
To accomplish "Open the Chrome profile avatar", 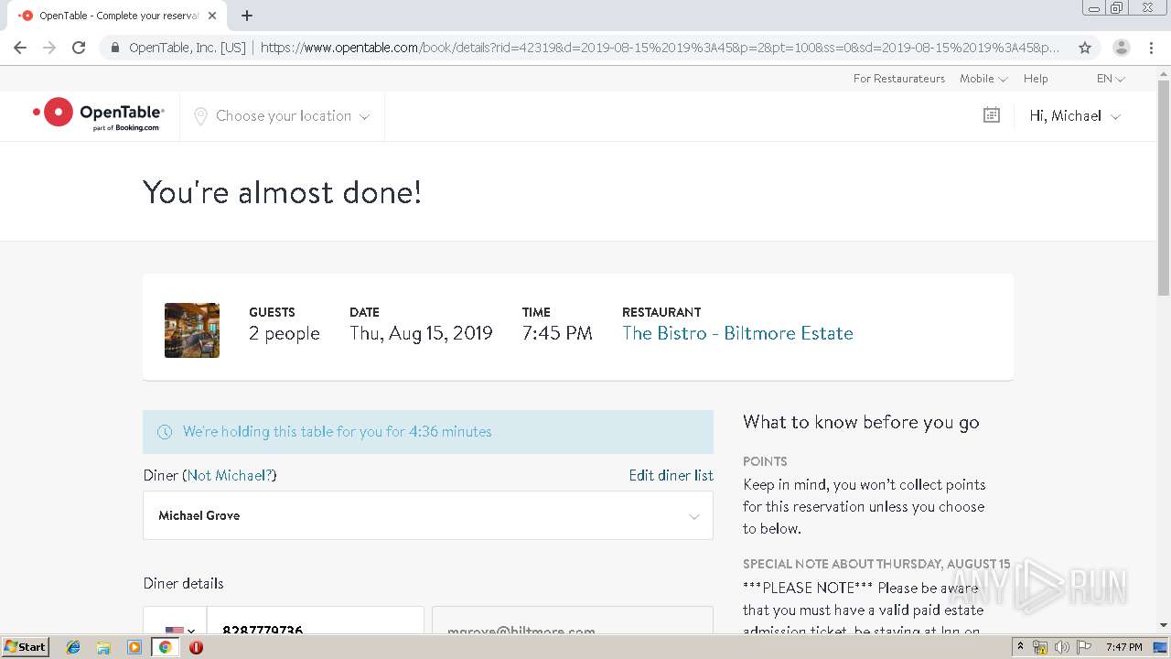I will (x=1121, y=48).
